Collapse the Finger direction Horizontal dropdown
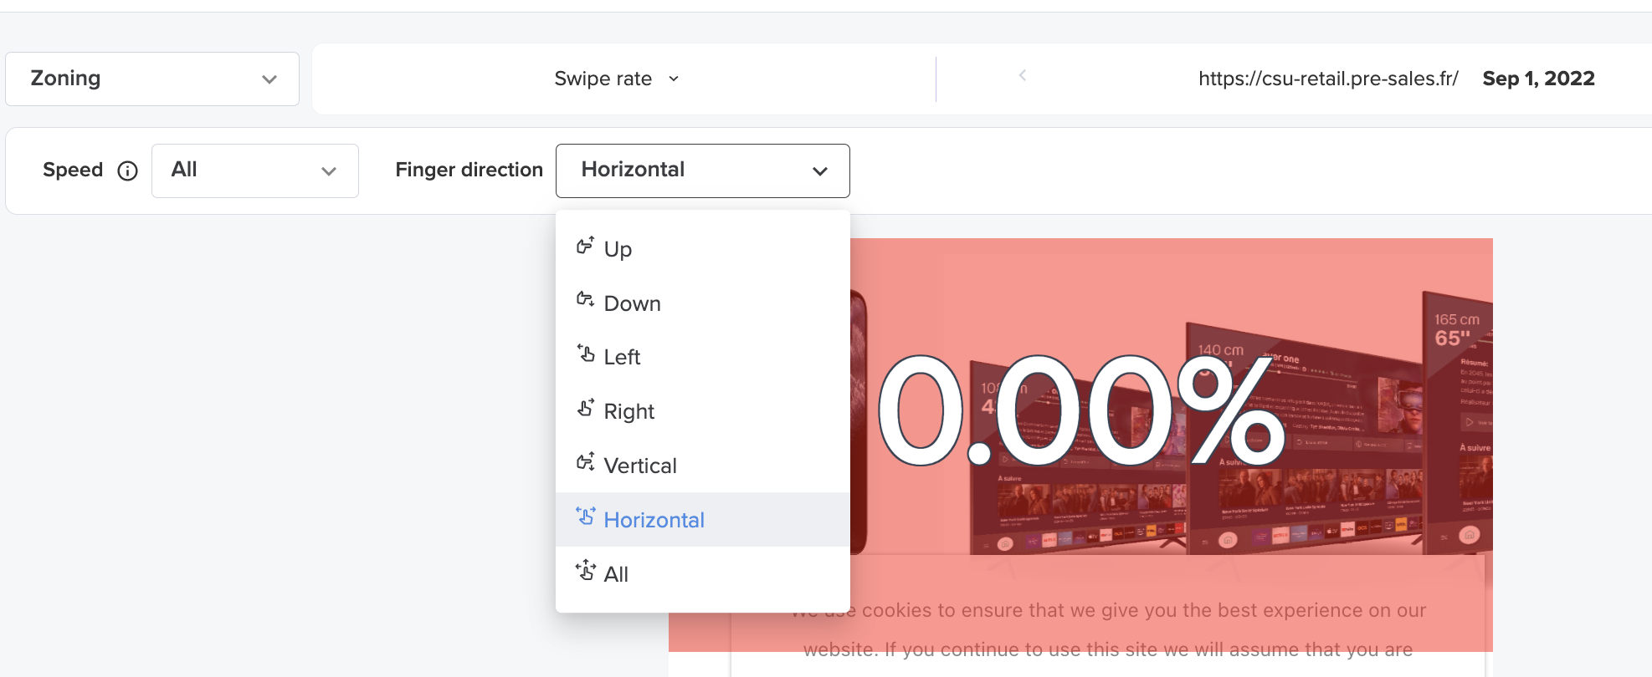This screenshot has width=1652, height=677. click(703, 171)
